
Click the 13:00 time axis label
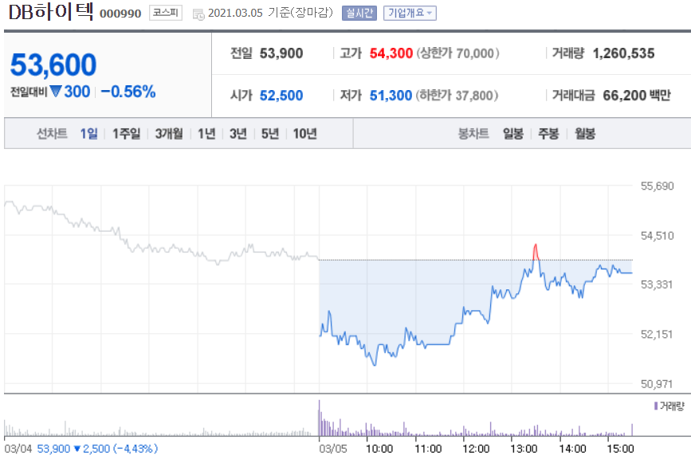(524, 449)
